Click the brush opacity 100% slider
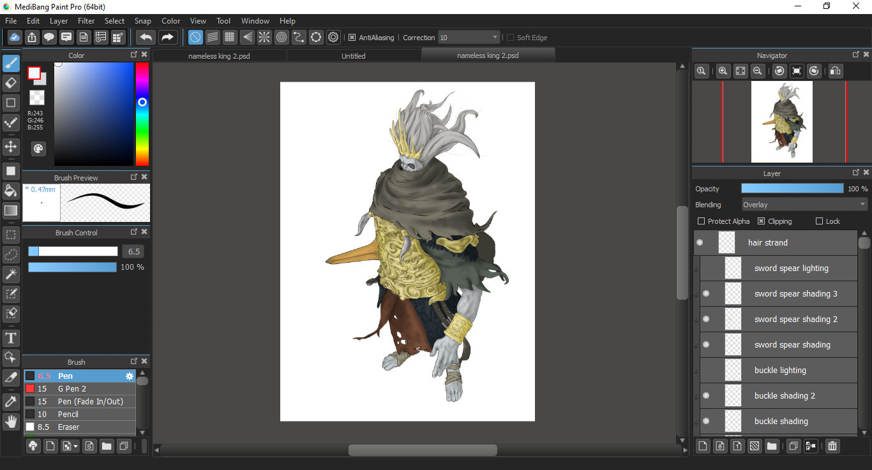Image resolution: width=872 pixels, height=470 pixels. pyautogui.click(x=72, y=267)
